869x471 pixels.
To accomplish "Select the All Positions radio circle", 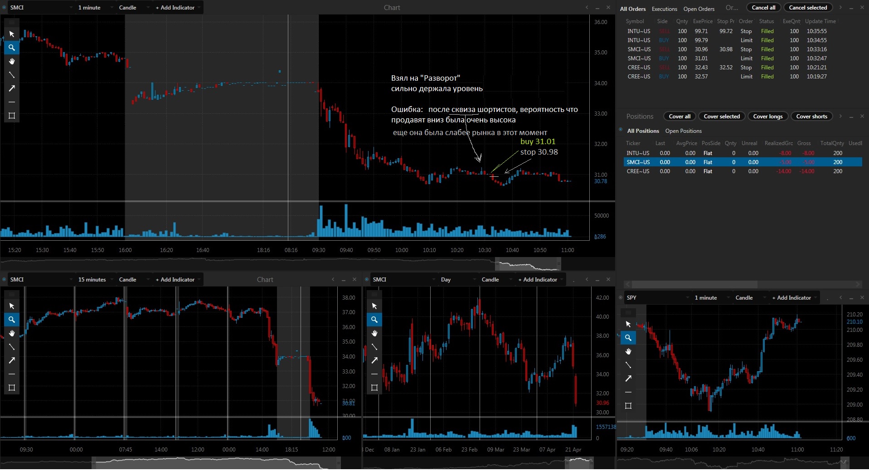I will (621, 130).
